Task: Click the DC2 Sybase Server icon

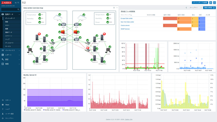Action: pyautogui.click(x=102, y=60)
